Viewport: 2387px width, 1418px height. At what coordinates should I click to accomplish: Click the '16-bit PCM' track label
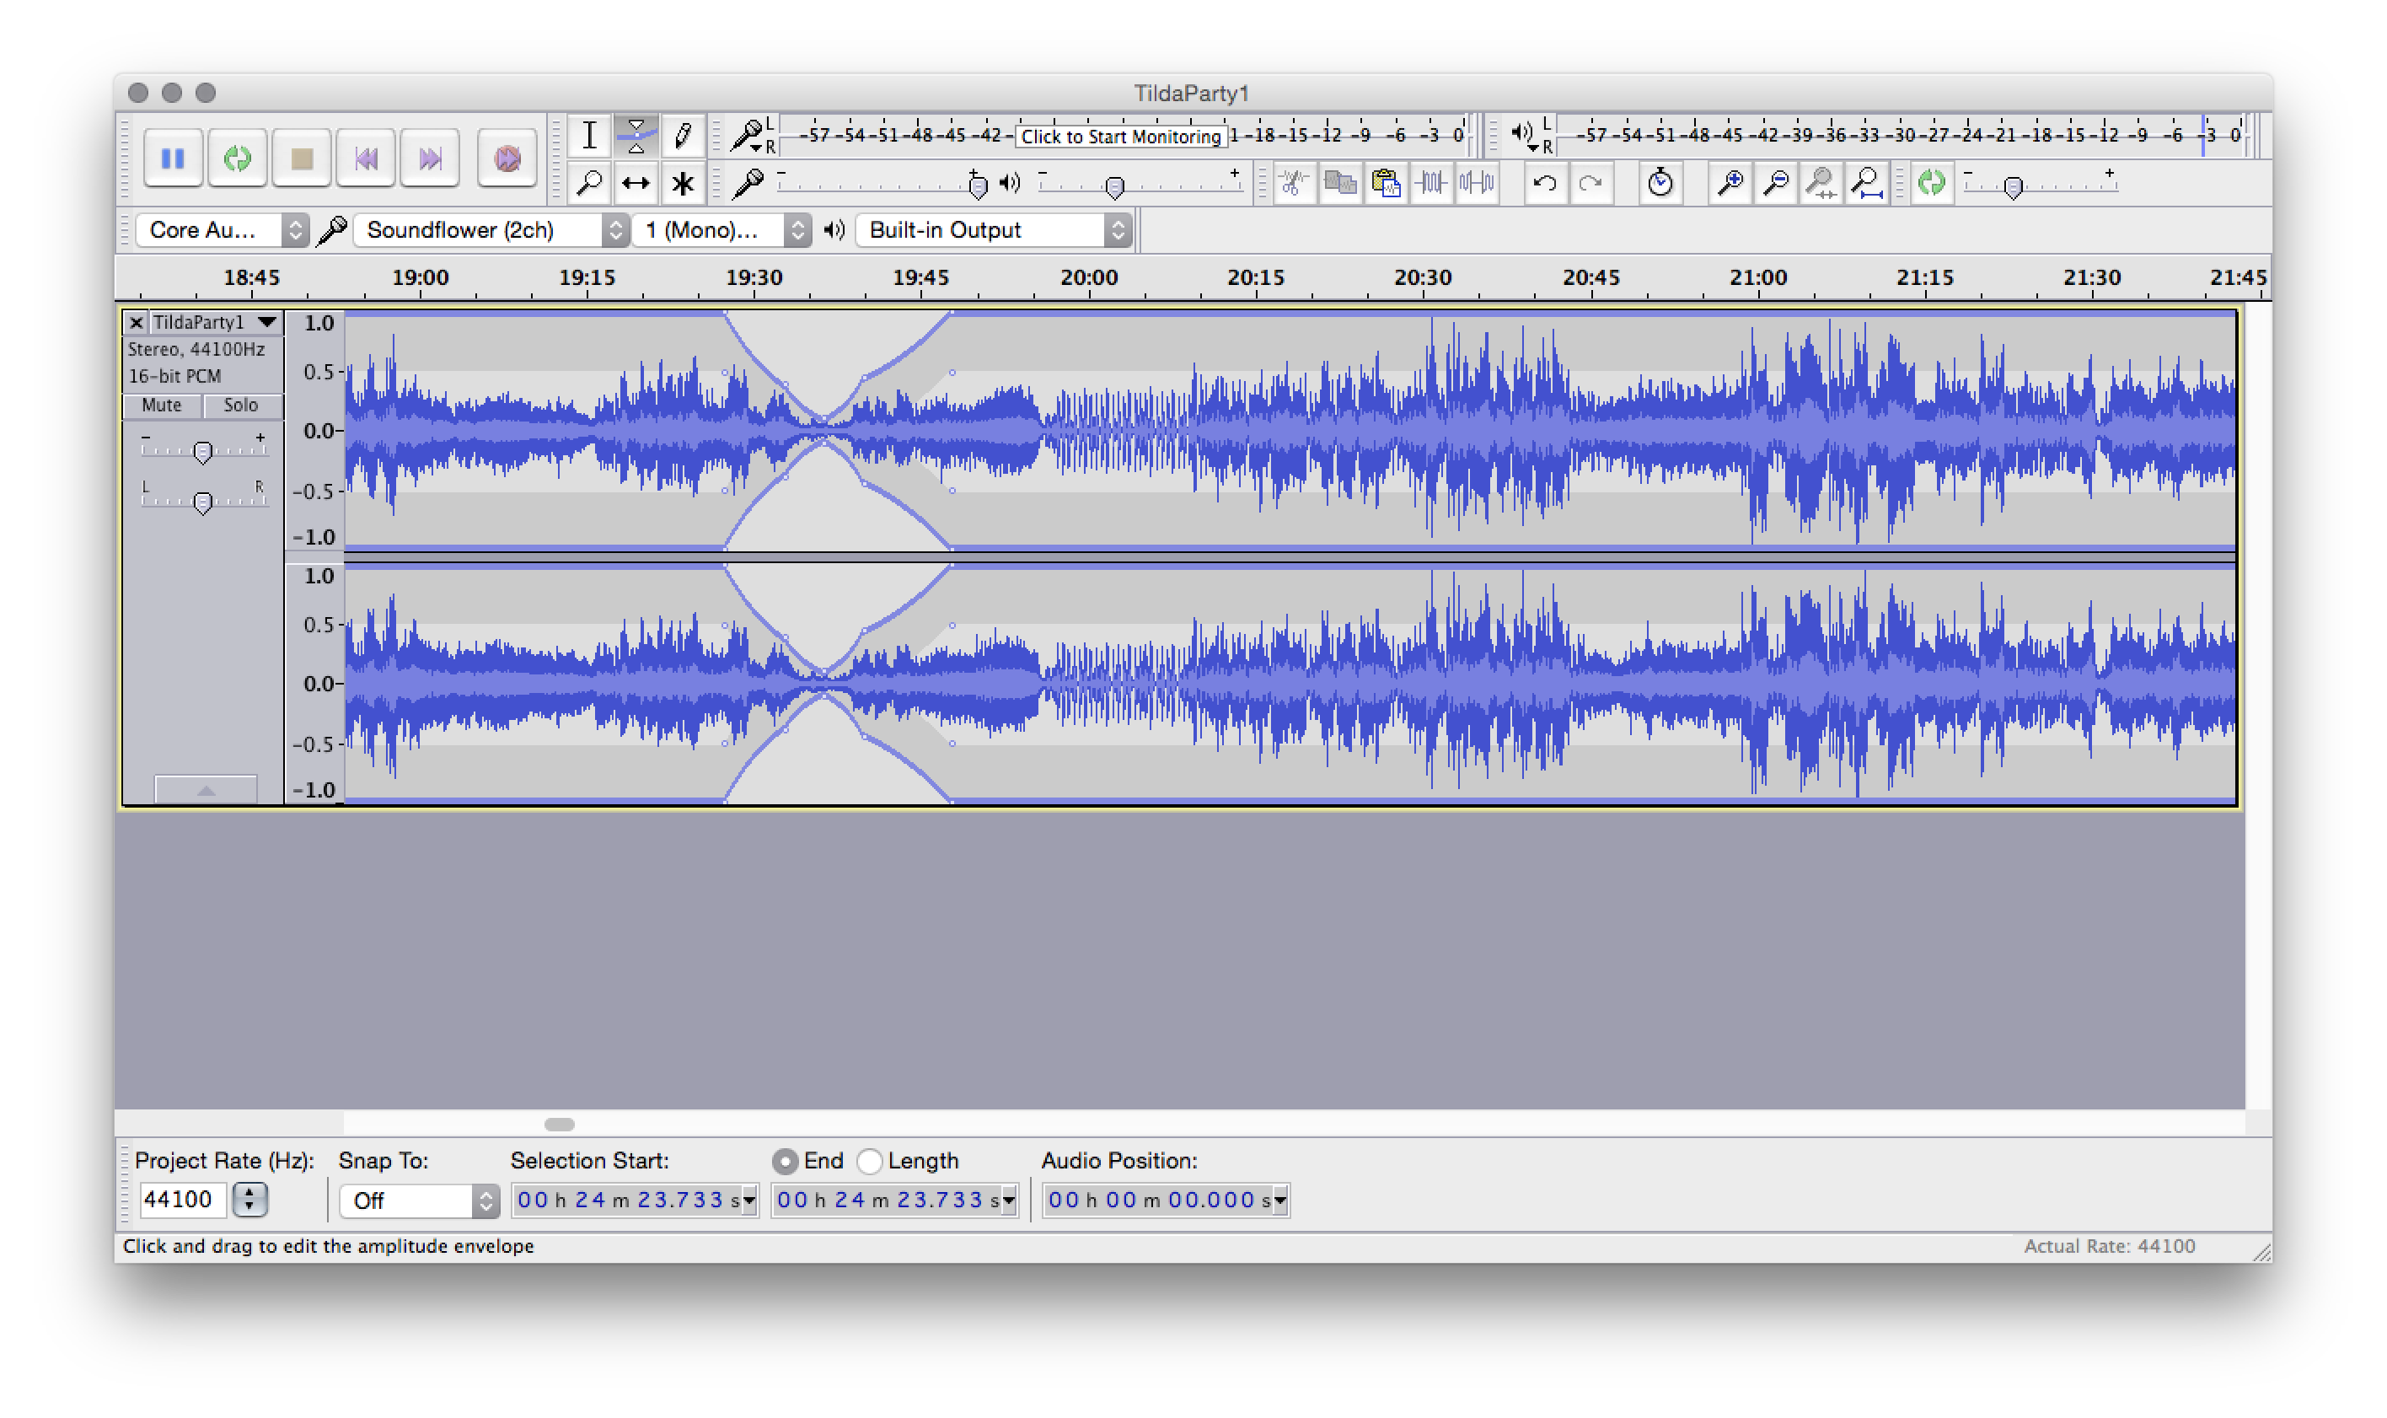pos(174,377)
